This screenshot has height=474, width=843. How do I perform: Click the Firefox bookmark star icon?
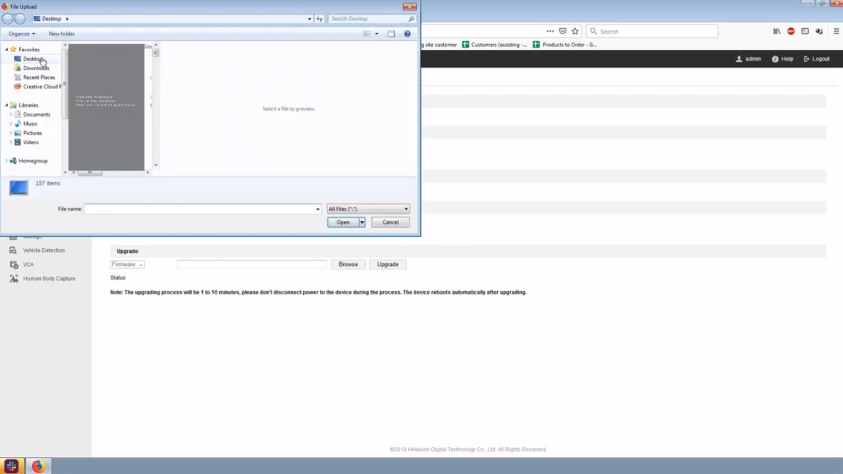click(575, 31)
